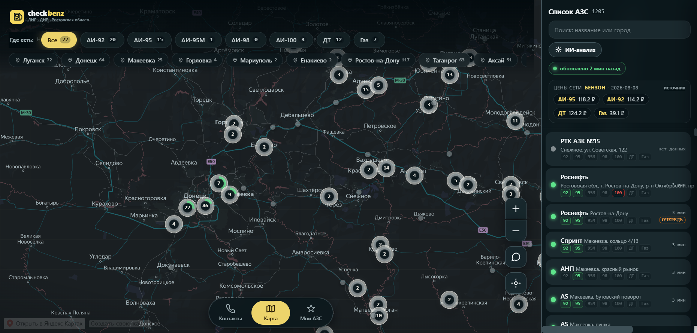
Task: Click the обновлено 2 мин назад badge
Action: [x=587, y=68]
